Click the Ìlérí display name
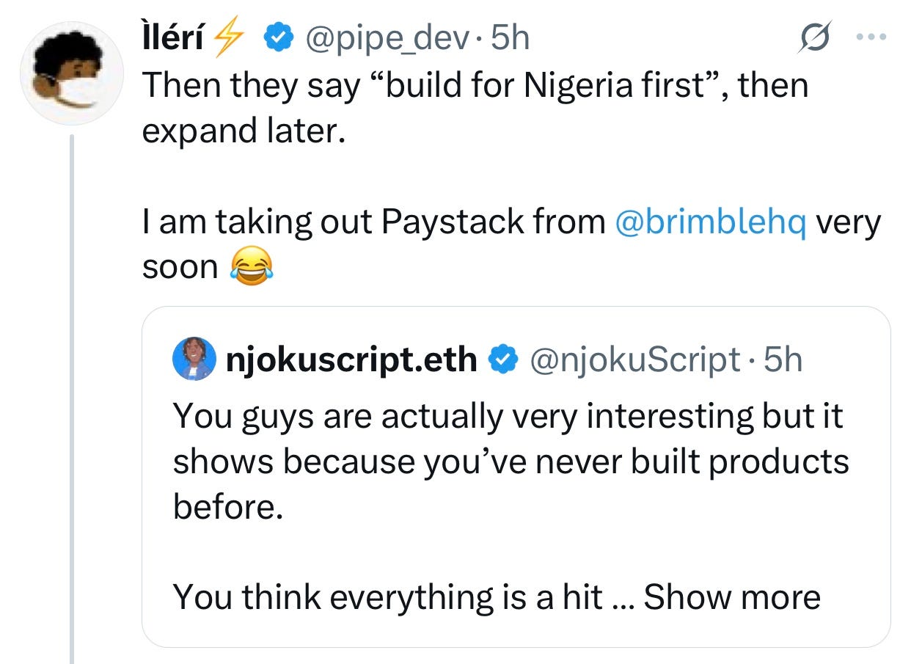The height and width of the screenshot is (664, 911). tap(173, 38)
